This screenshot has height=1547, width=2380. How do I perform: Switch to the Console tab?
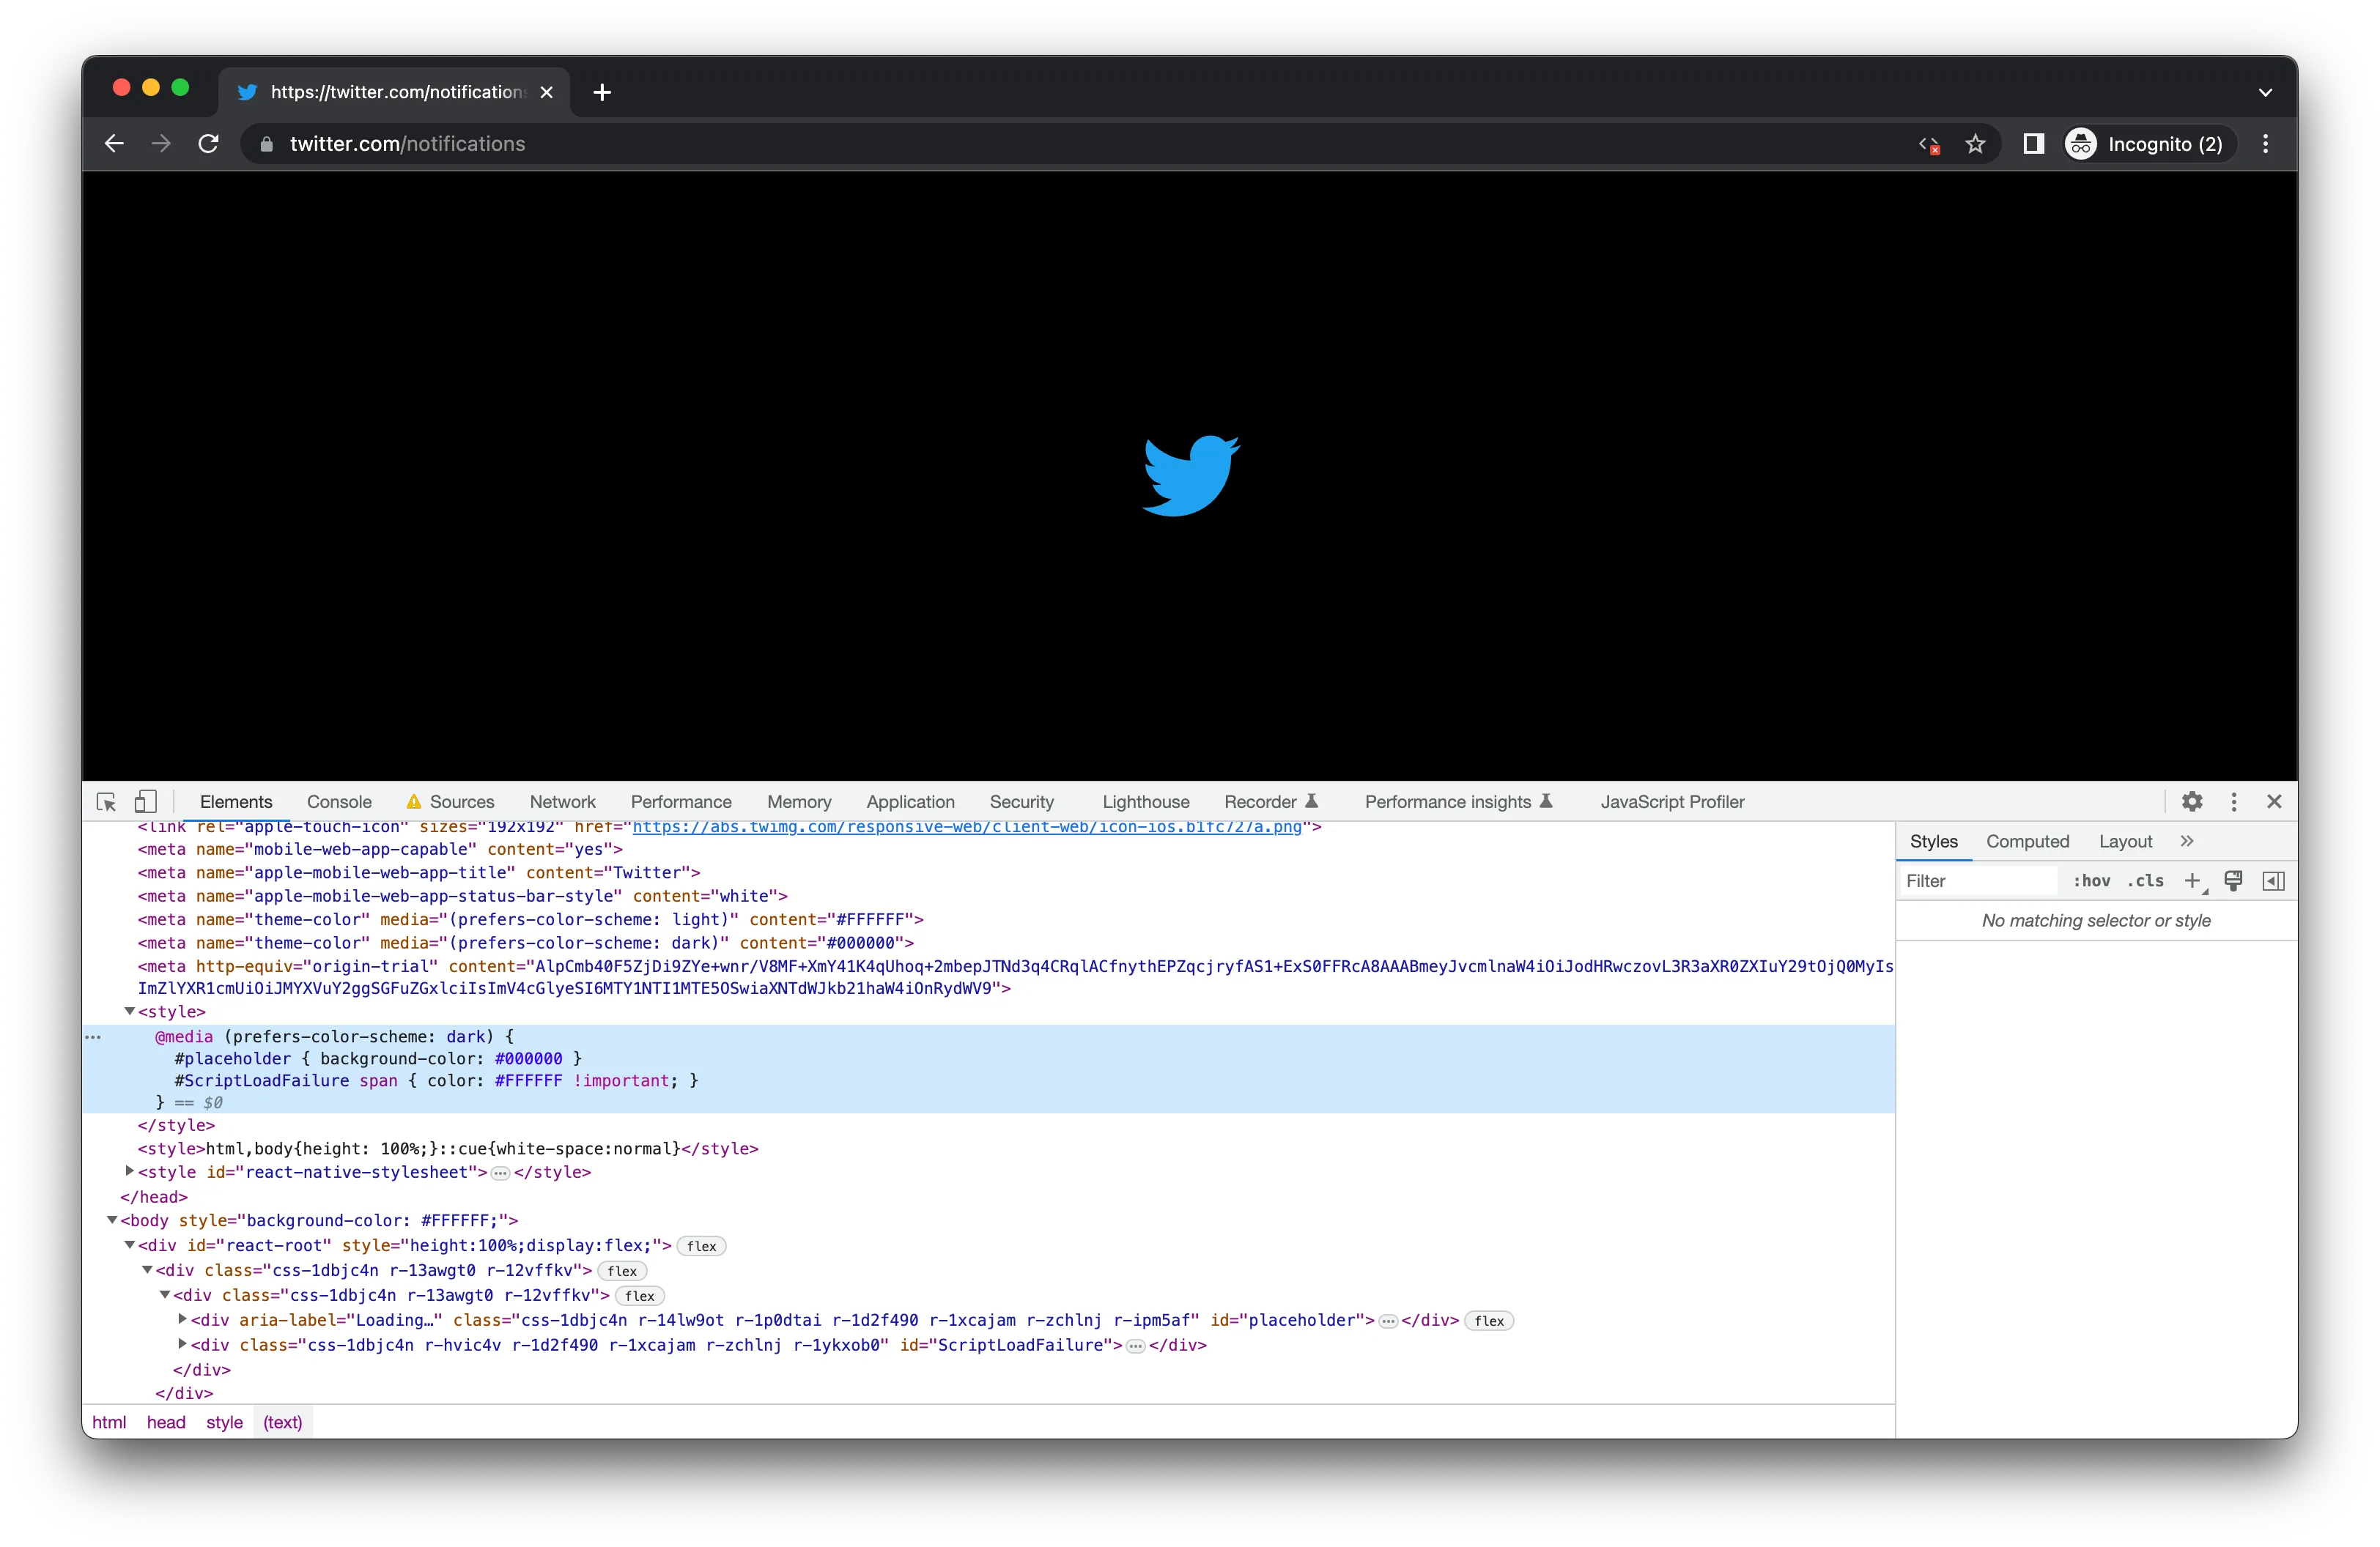[339, 801]
